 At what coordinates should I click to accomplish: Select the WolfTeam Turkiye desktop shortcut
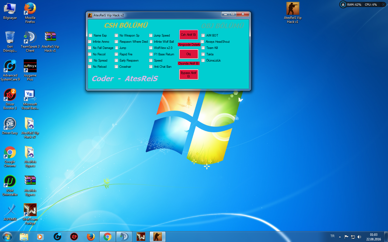[30, 214]
